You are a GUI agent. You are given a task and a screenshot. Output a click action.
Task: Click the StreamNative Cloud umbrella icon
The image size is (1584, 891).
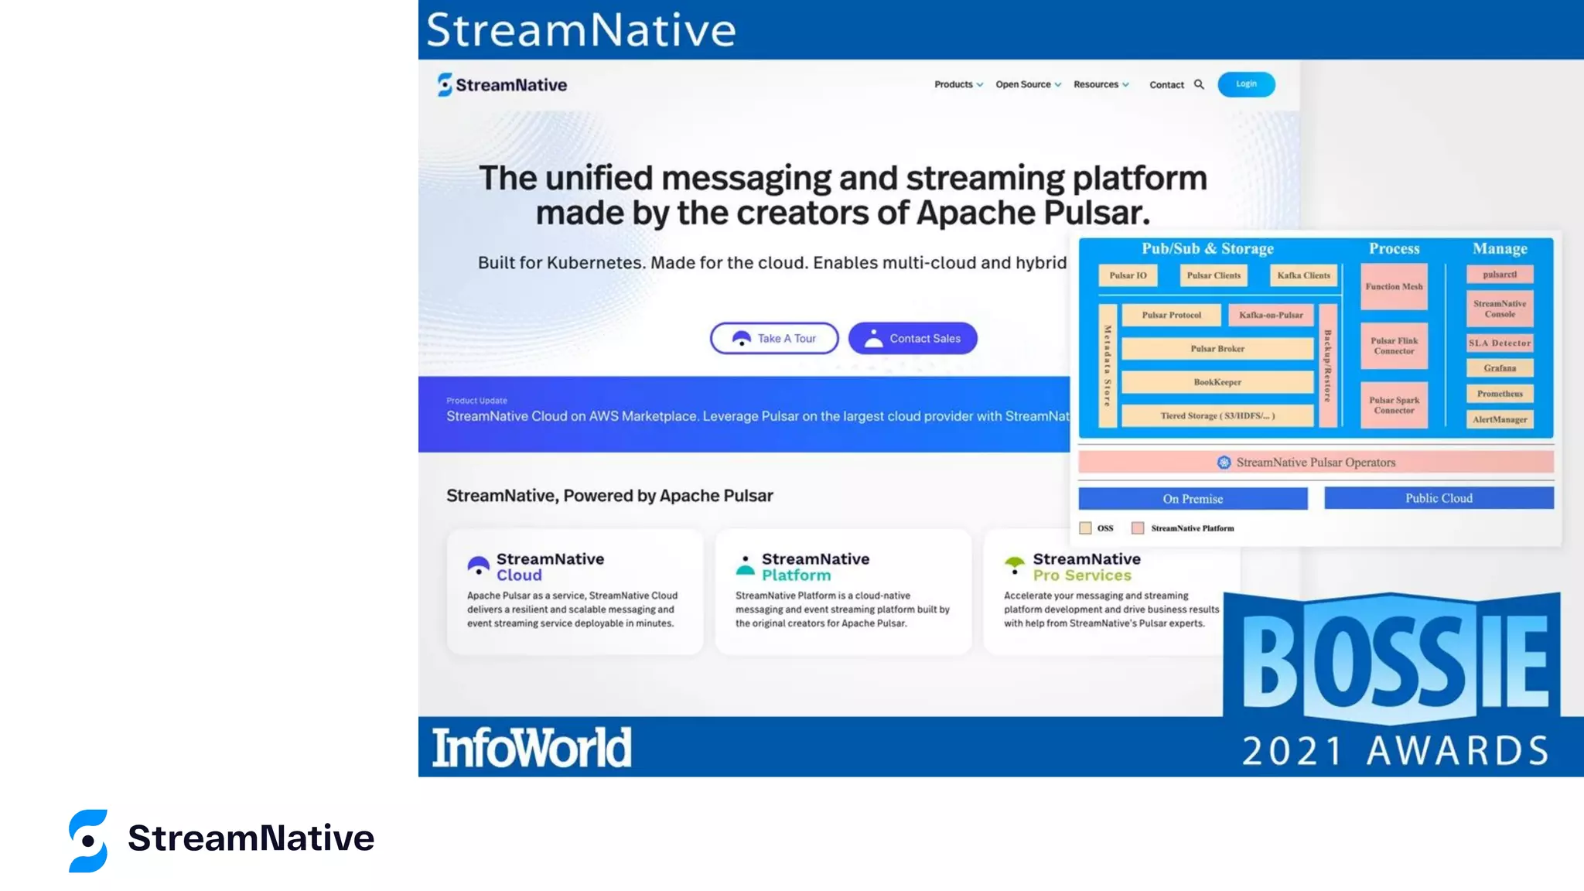(x=478, y=566)
